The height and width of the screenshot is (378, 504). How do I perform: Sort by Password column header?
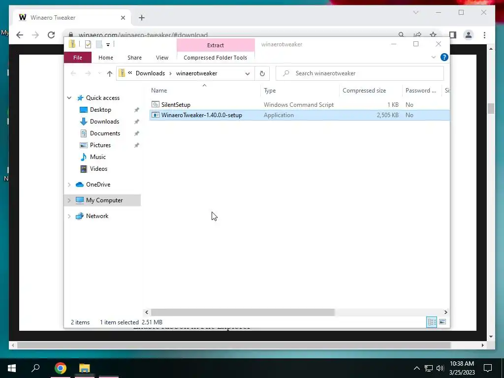pyautogui.click(x=422, y=91)
